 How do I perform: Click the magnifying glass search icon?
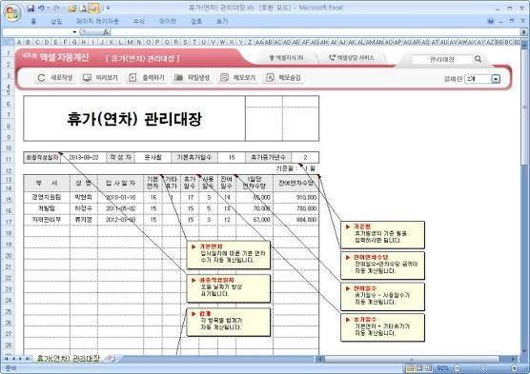tap(478, 59)
